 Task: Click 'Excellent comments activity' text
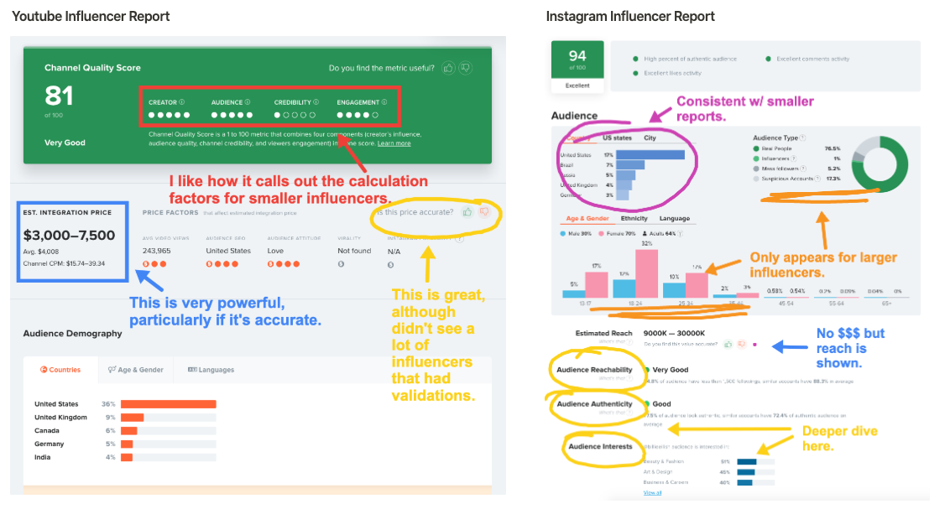pyautogui.click(x=813, y=59)
